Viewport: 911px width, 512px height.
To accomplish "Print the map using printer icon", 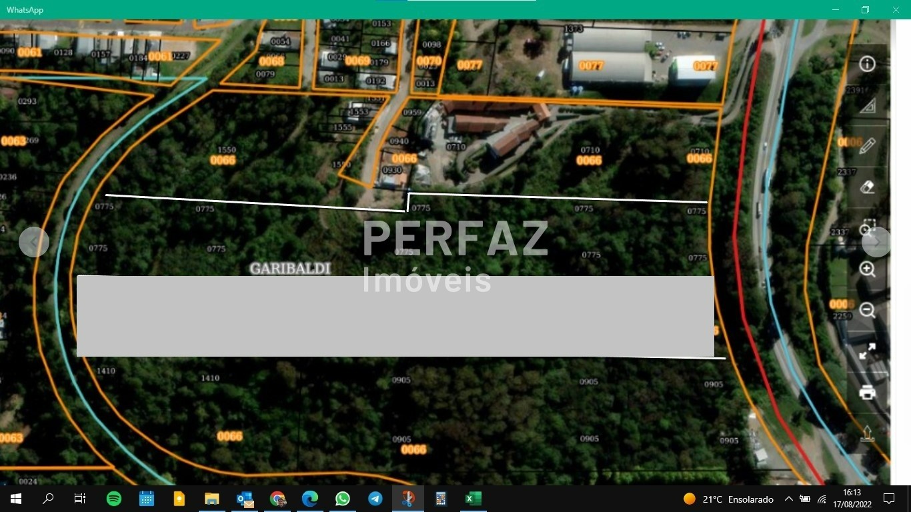I will point(867,392).
